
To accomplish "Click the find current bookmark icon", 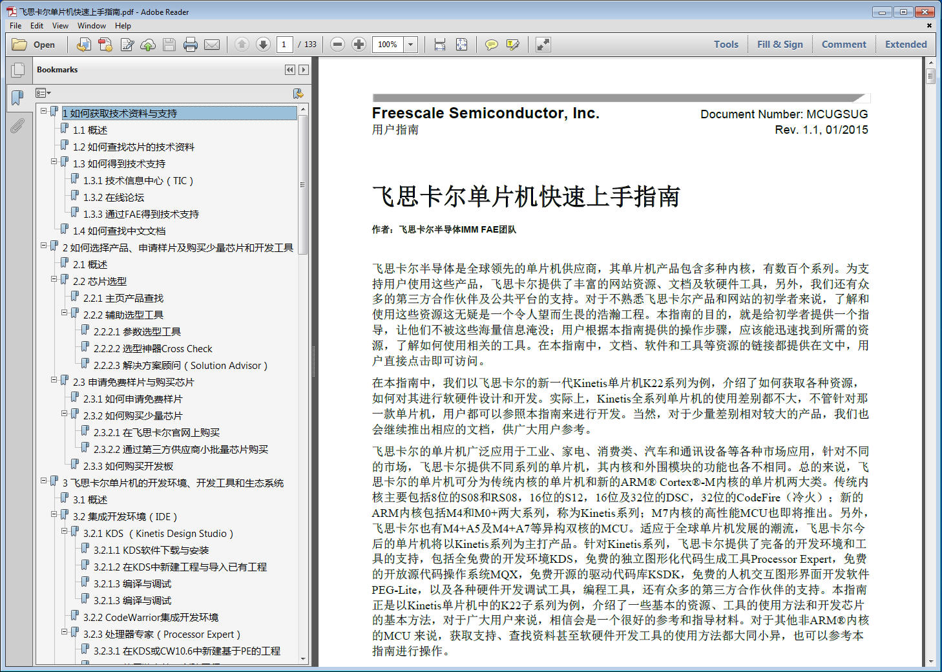I will coord(298,94).
